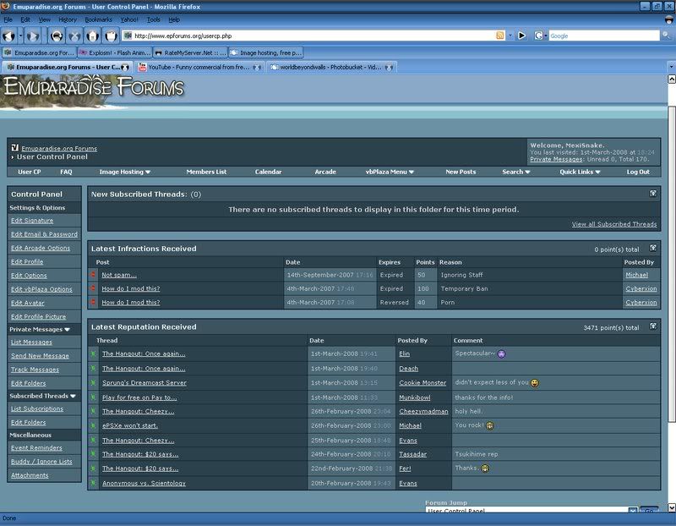The image size is (676, 526).
Task: Open Explosm Flash Anim bookmark
Action: (x=115, y=52)
